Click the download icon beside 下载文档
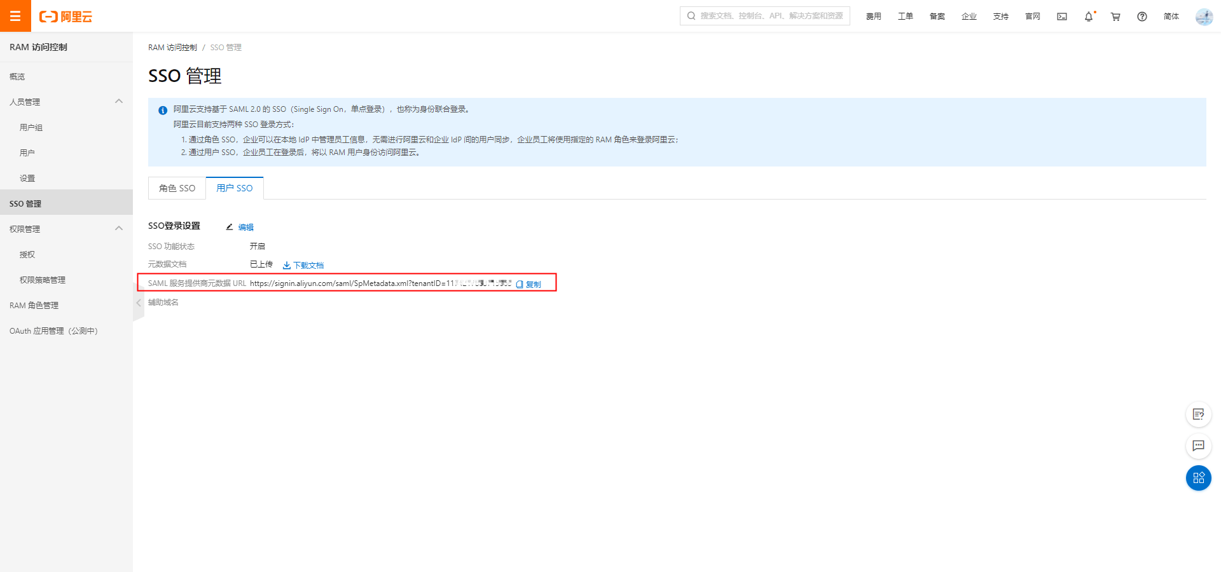The height and width of the screenshot is (572, 1221). click(x=287, y=265)
